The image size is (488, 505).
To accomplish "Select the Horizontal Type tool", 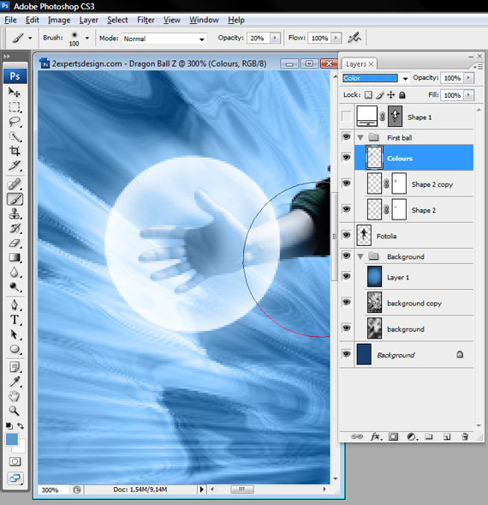I will click(x=15, y=320).
